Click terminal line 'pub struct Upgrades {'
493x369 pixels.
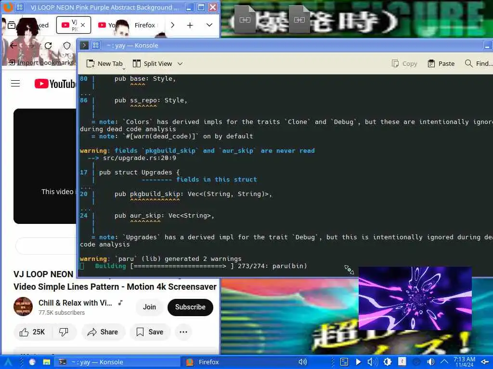click(x=139, y=172)
